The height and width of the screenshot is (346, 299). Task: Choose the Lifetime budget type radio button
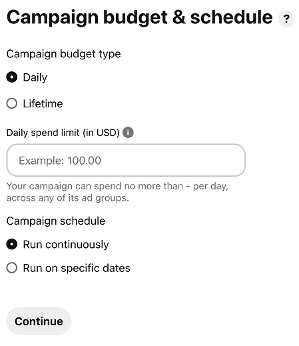click(12, 103)
